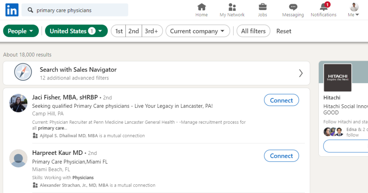
Task: Toggle the 1st connections filter
Action: point(119,31)
